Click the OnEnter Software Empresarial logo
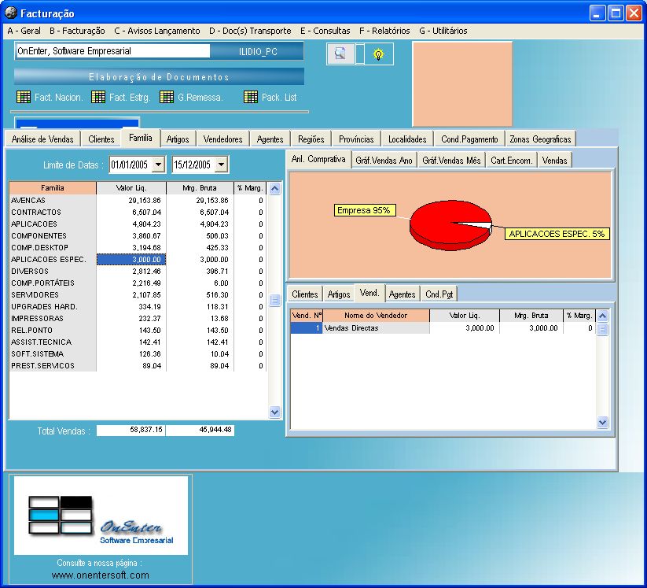 click(x=101, y=516)
